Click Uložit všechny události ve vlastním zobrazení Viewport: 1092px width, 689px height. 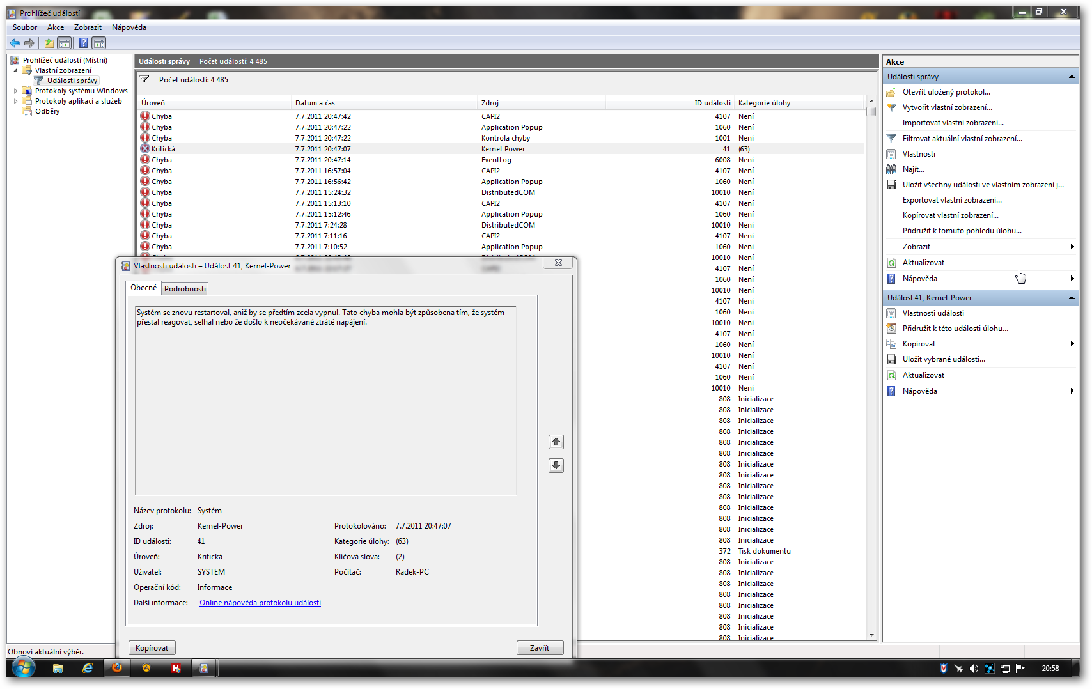(x=983, y=185)
